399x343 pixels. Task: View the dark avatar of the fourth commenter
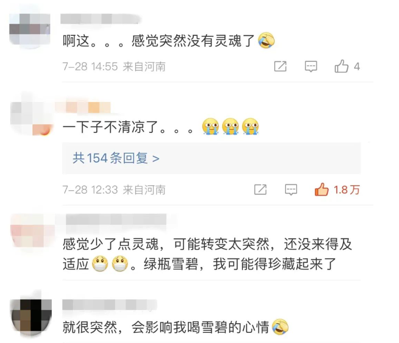31,315
